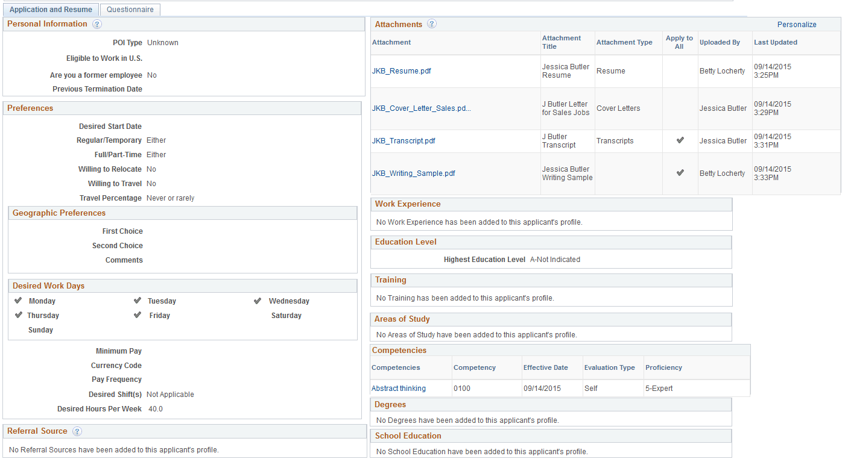Image resolution: width=845 pixels, height=459 pixels.
Task: Toggle the Monday desired work day checkmark
Action: pyautogui.click(x=19, y=300)
